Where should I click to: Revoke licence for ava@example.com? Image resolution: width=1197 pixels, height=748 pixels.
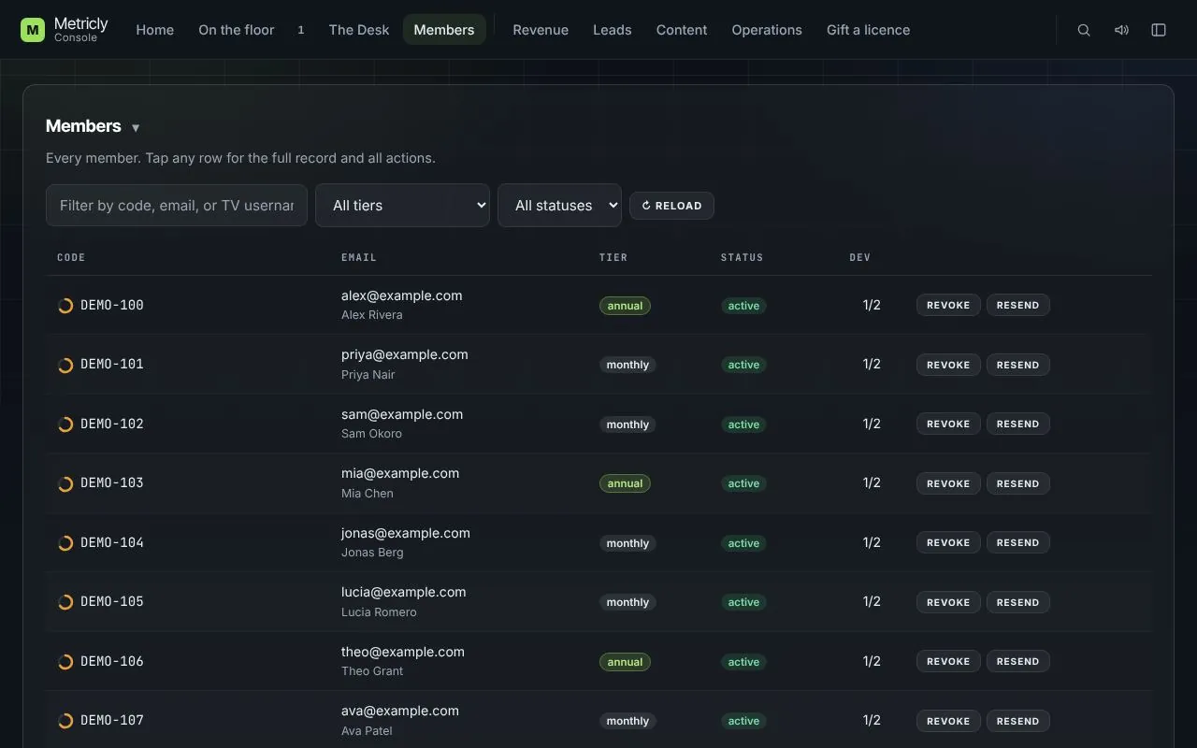tap(948, 721)
